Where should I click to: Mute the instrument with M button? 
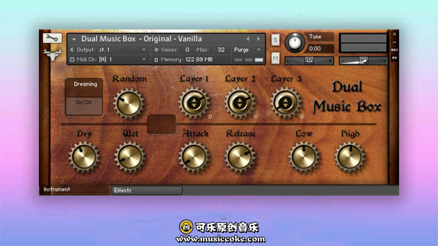[x=275, y=58]
